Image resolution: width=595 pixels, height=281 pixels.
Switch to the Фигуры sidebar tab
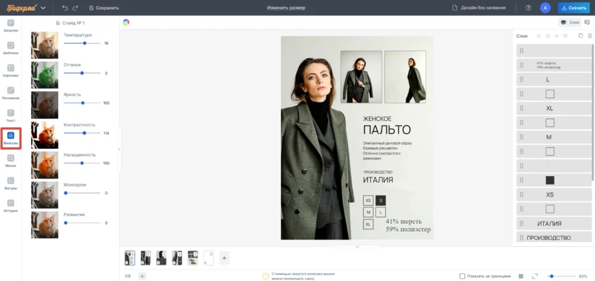tap(11, 183)
